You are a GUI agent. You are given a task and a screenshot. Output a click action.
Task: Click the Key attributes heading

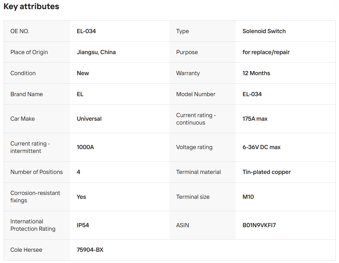click(x=31, y=7)
